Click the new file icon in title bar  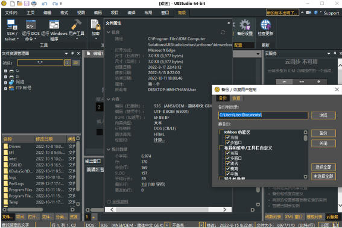(x=13, y=4)
